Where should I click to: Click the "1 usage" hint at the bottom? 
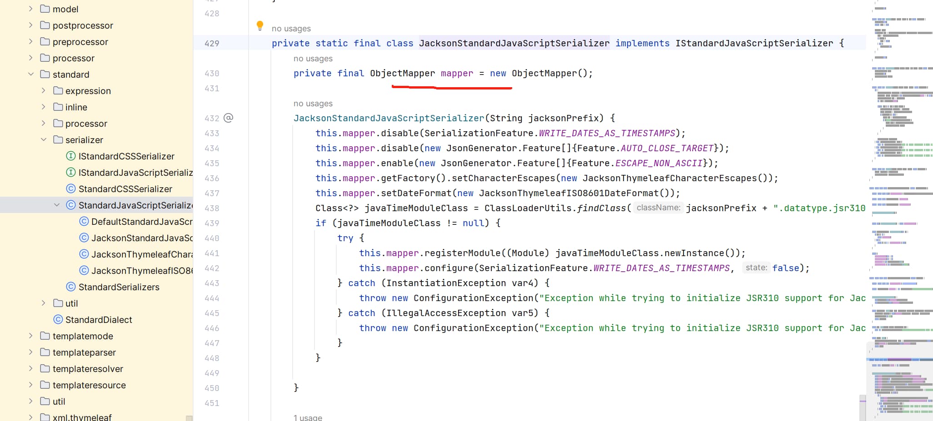[x=308, y=417]
